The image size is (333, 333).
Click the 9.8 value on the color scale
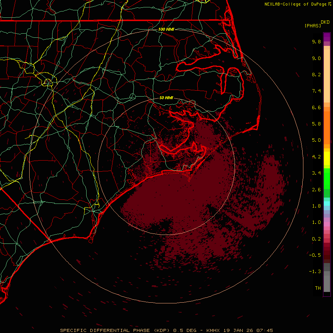(316, 41)
